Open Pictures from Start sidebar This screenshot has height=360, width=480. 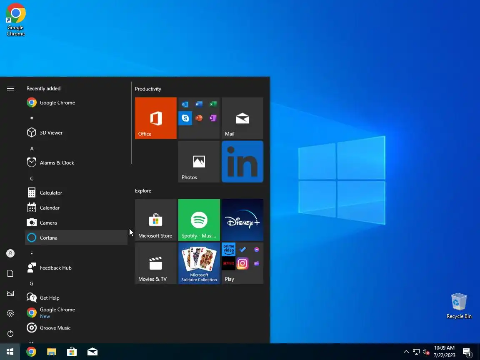(x=10, y=293)
